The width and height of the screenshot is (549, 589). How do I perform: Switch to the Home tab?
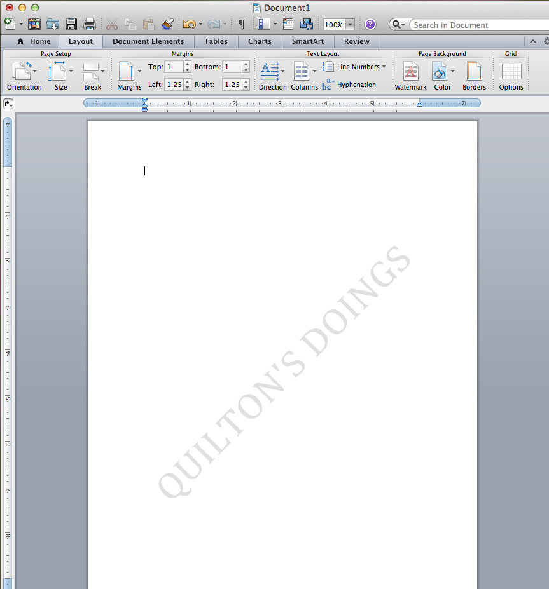click(x=34, y=41)
